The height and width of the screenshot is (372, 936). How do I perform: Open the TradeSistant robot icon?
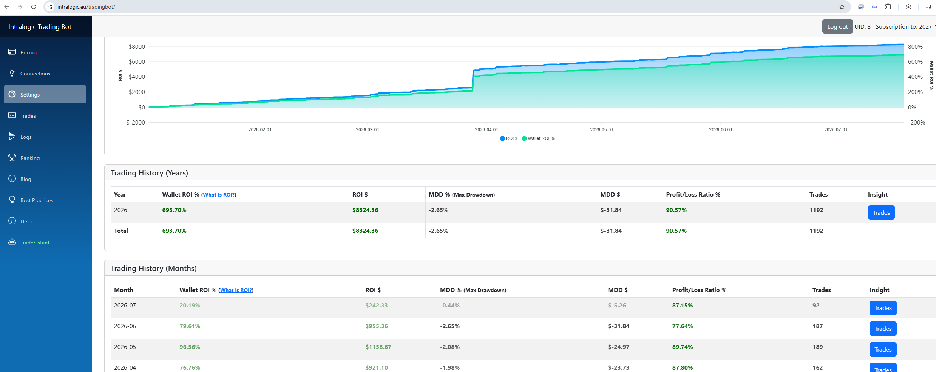pos(12,242)
